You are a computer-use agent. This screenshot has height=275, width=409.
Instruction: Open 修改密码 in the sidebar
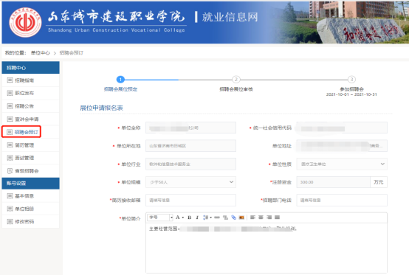(x=24, y=222)
